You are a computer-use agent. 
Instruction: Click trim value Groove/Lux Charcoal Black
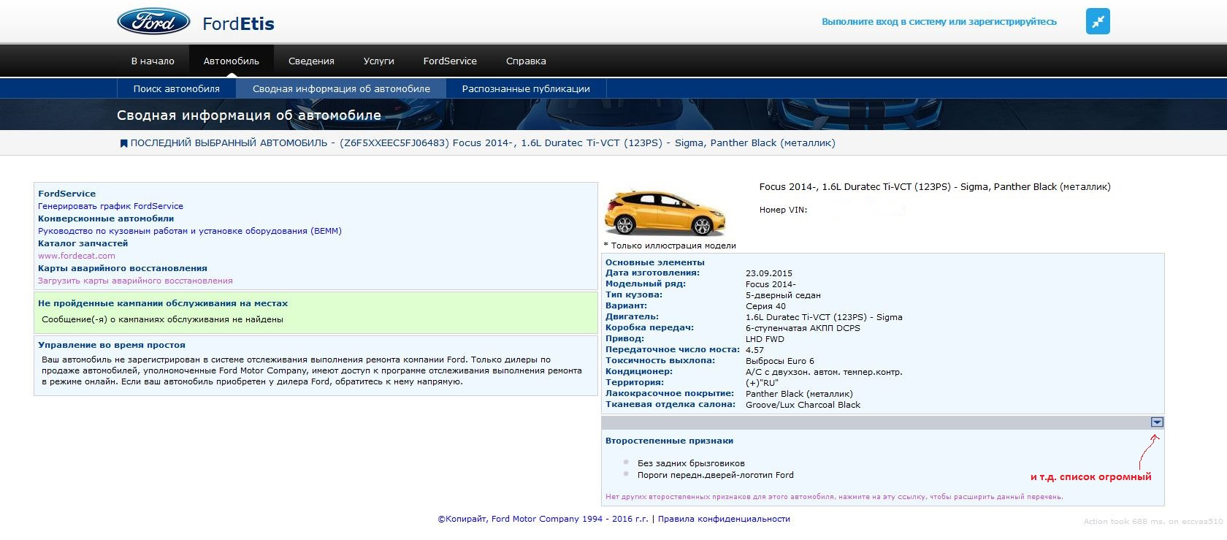803,405
